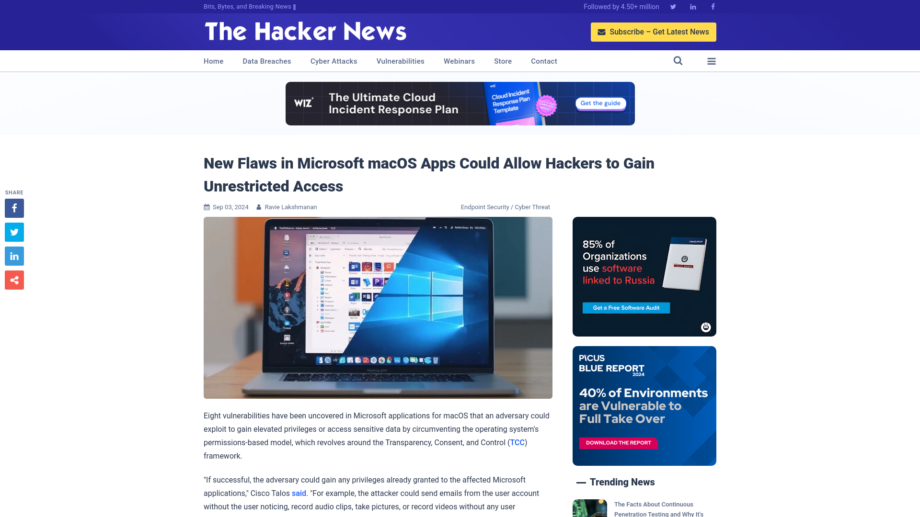The image size is (920, 517).
Task: Click the Twitter share icon
Action: 14,232
